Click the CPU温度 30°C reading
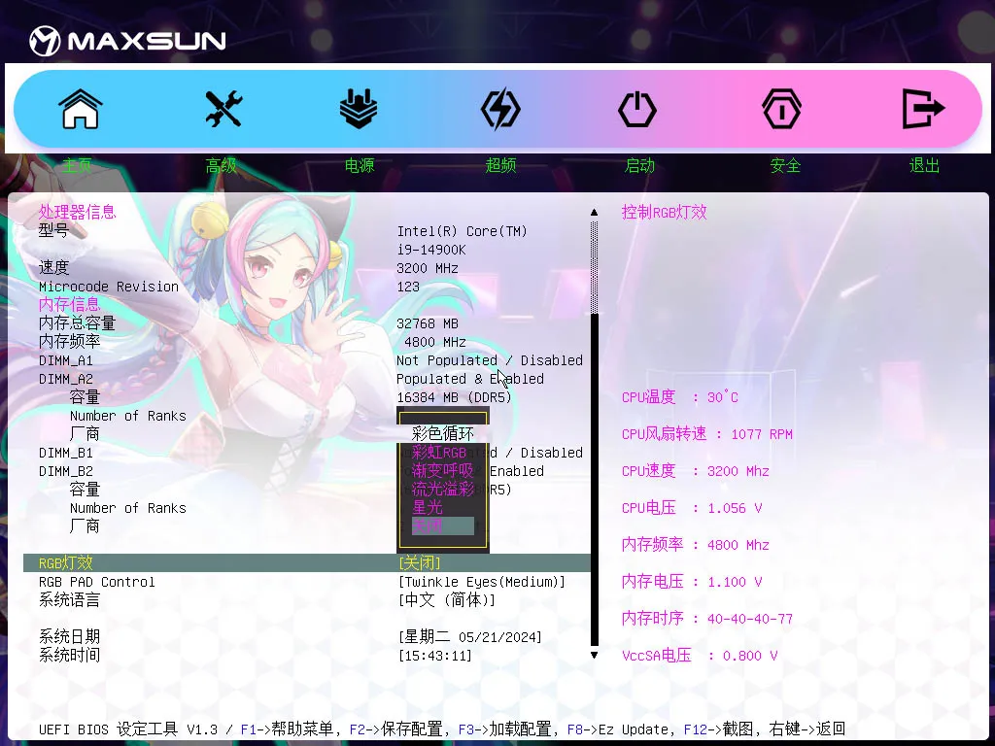995x746 pixels. [679, 397]
